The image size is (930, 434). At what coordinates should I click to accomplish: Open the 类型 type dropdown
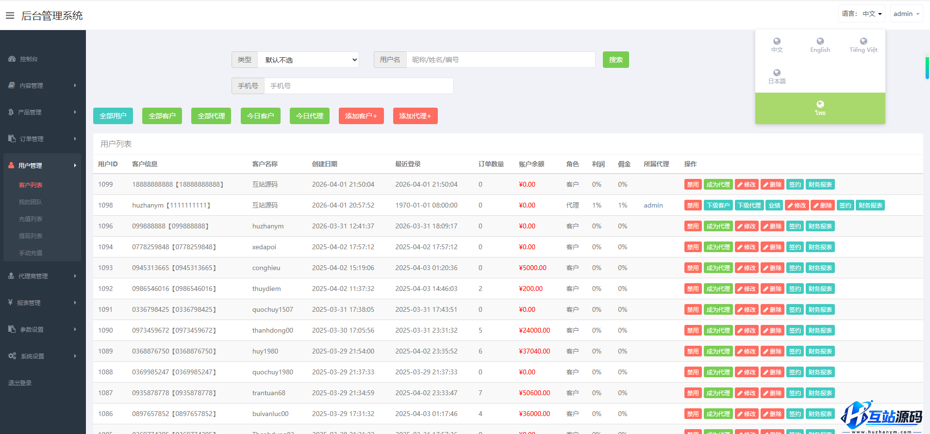(308, 60)
